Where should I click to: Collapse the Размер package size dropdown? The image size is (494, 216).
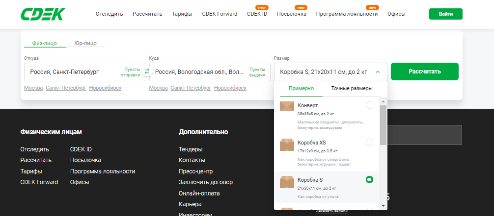378,72
